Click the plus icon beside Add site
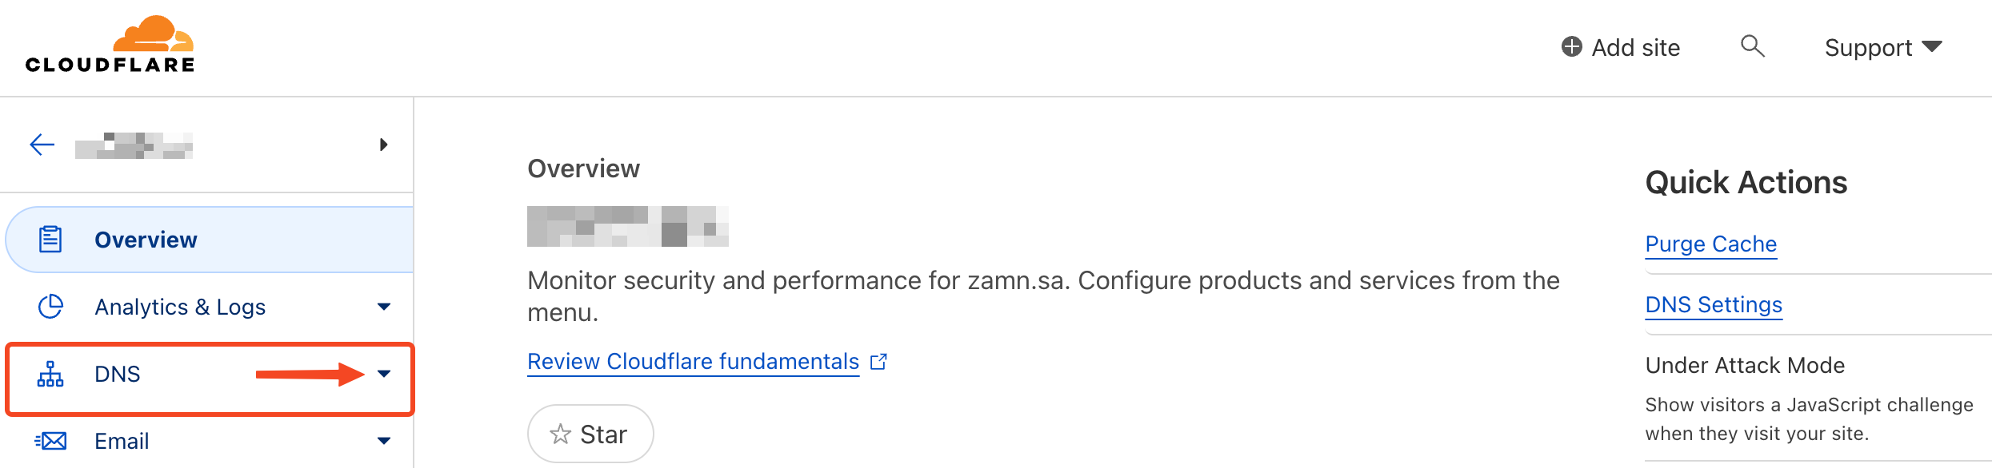This screenshot has width=1992, height=468. pyautogui.click(x=1571, y=46)
